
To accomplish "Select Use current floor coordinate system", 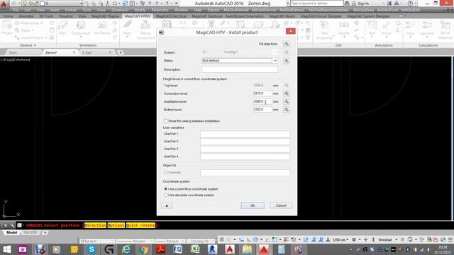I will coord(165,189).
